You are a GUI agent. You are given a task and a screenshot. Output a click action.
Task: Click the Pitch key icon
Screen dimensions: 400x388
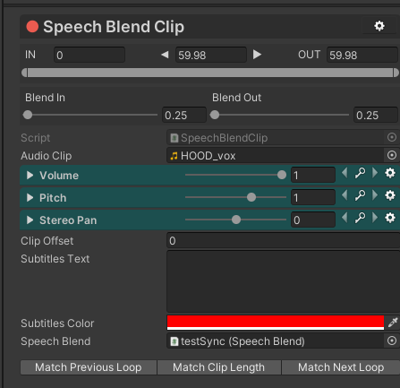pos(360,195)
